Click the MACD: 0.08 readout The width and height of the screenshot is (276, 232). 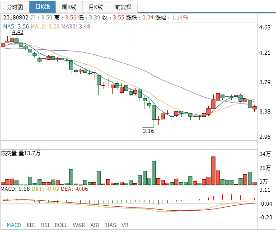pos(15,189)
